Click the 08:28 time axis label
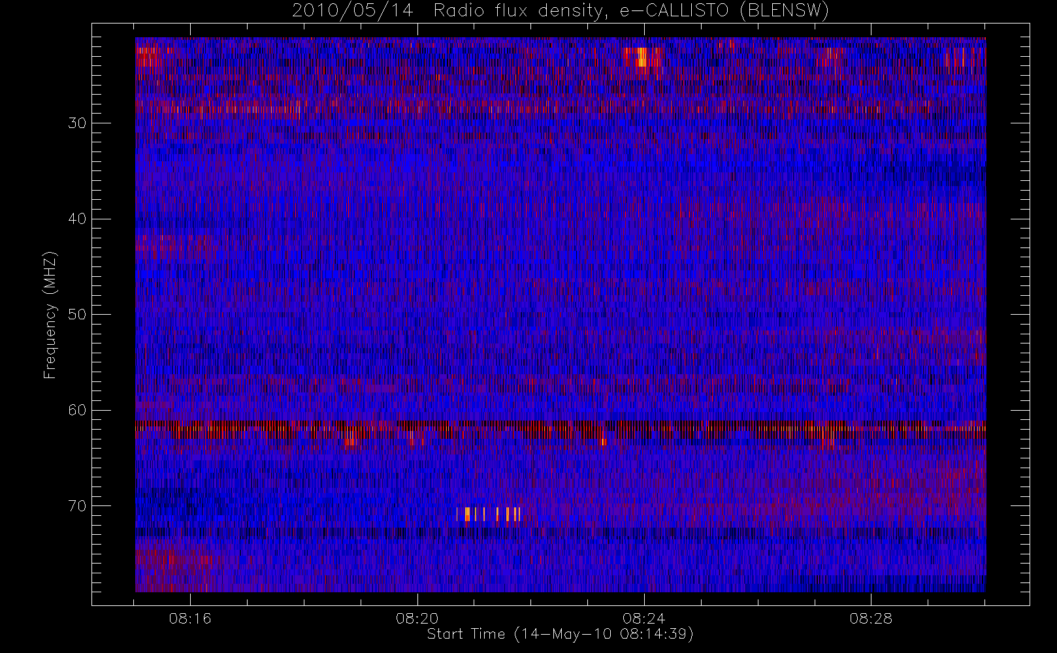The width and height of the screenshot is (1057, 653). point(871,618)
